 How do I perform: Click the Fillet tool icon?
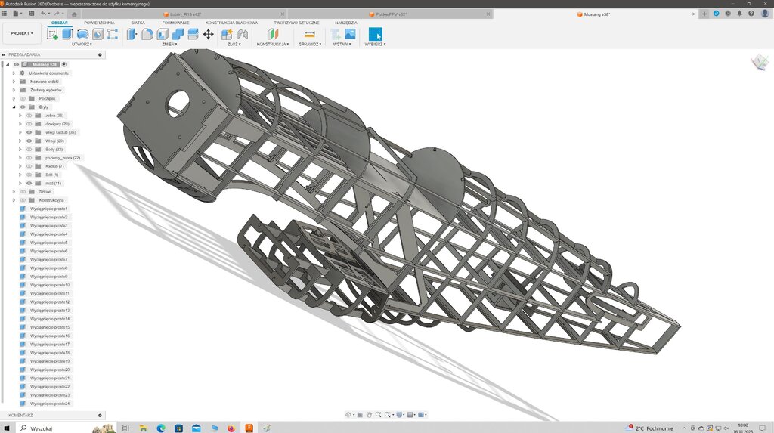coord(147,34)
